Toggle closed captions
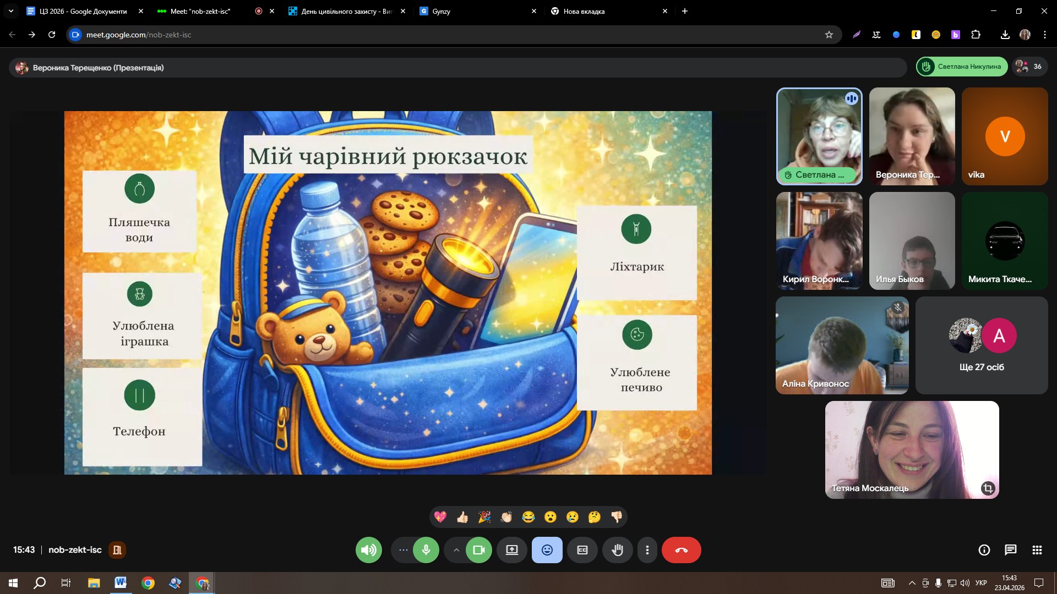 (x=582, y=550)
